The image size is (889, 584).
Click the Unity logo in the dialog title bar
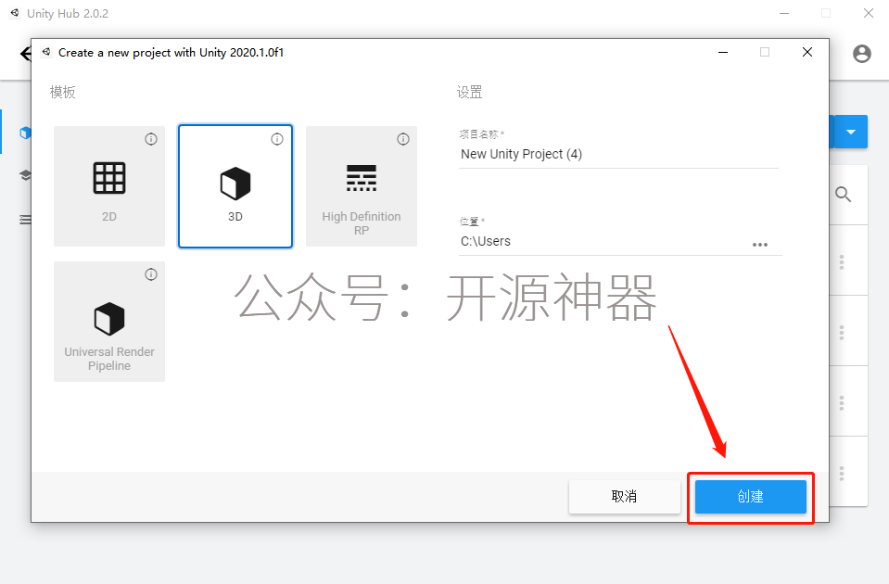46,52
